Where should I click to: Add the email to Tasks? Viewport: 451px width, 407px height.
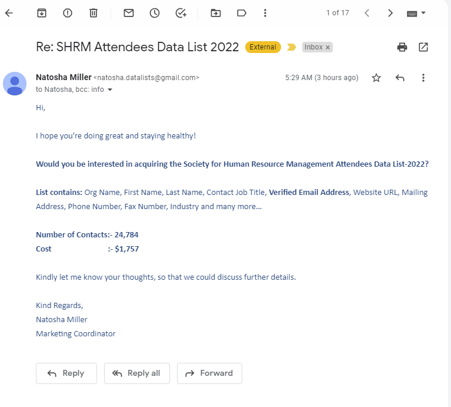pyautogui.click(x=181, y=13)
